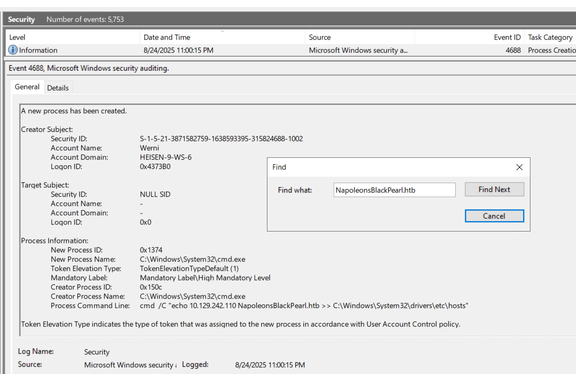Select the event row dated 8/24/2025 11:00:15 PM
This screenshot has height=374, width=576.
coord(178,50)
